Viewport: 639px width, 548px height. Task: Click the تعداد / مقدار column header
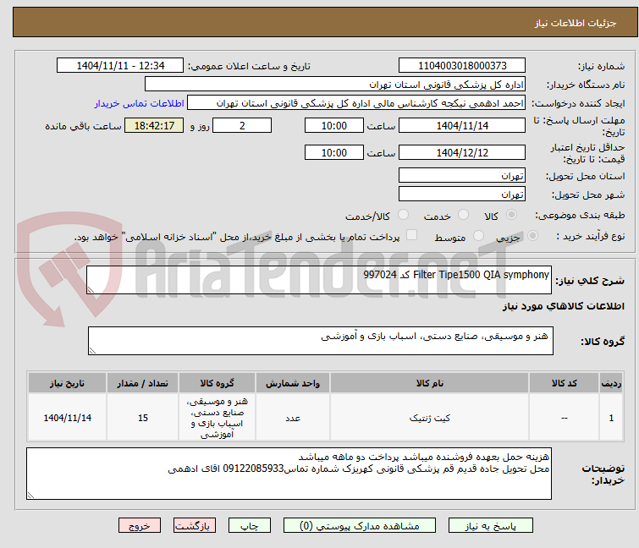click(x=143, y=383)
